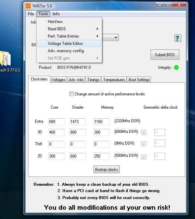
Task: Click the 2D geometric delta clock field
Action: [x=160, y=156]
